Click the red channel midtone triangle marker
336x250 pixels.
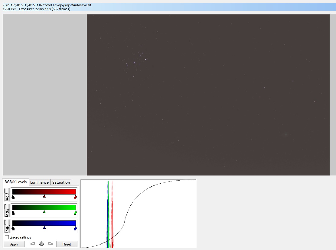point(44,196)
